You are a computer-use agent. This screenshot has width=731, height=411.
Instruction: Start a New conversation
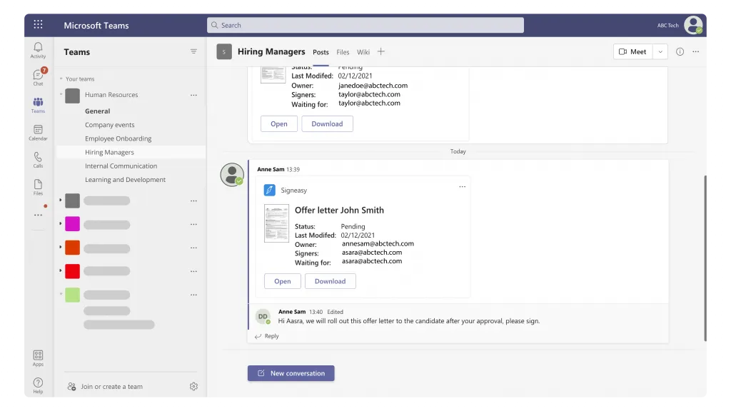(291, 373)
